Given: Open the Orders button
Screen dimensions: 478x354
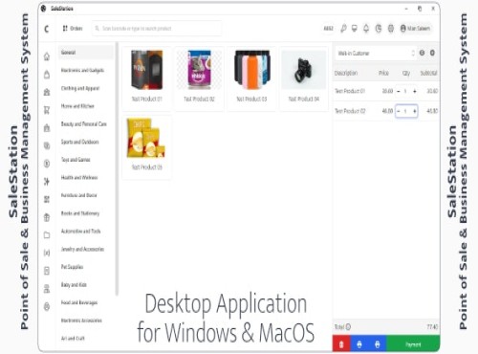Looking at the screenshot, I should 73,29.
